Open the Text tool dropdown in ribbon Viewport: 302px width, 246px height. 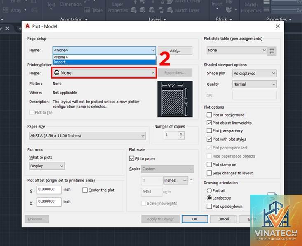click(51, 9)
